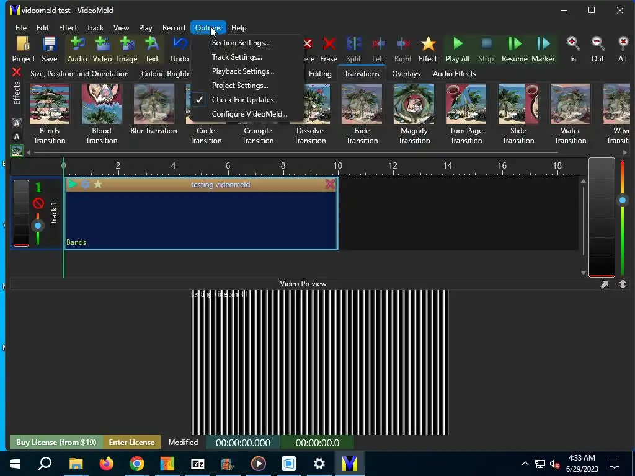Screen dimensions: 635x476
Task: Click the Effect star toolbar icon
Action: pyautogui.click(x=428, y=50)
